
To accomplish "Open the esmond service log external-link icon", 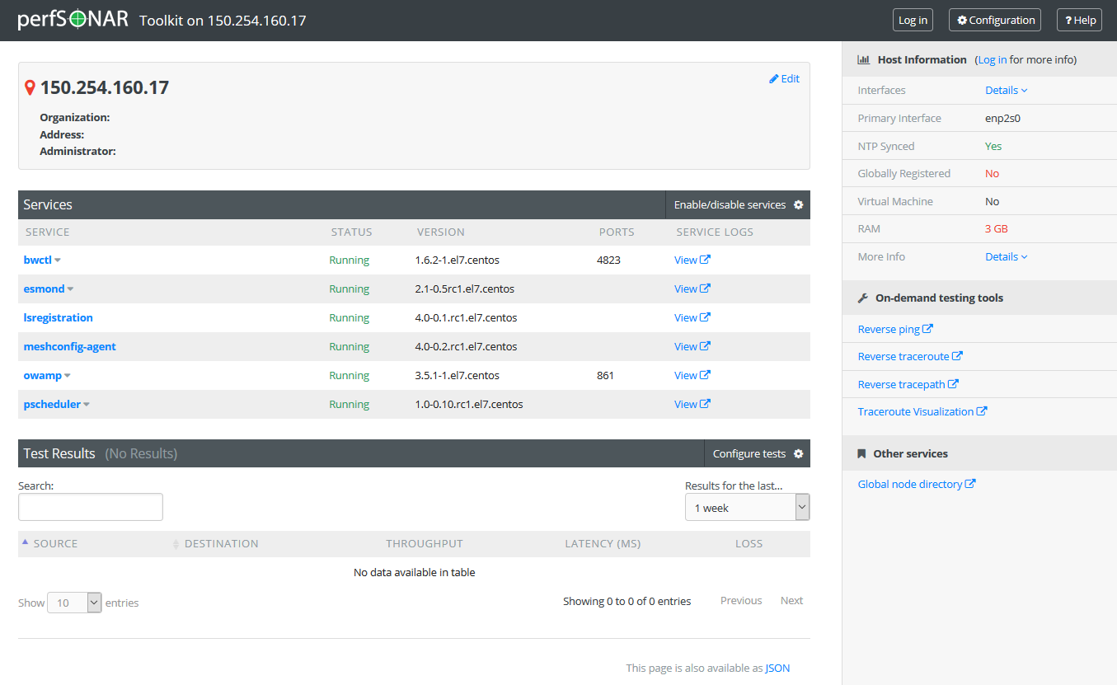I will 706,289.
